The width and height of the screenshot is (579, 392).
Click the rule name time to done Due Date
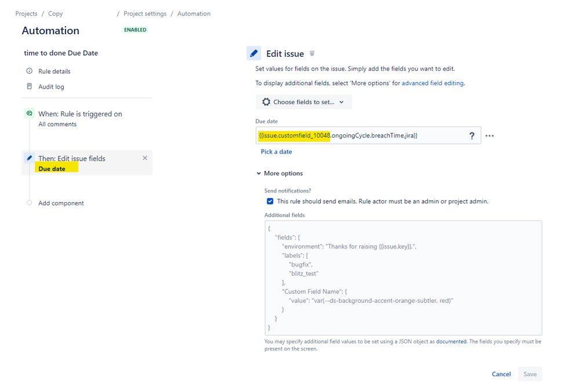tap(61, 53)
